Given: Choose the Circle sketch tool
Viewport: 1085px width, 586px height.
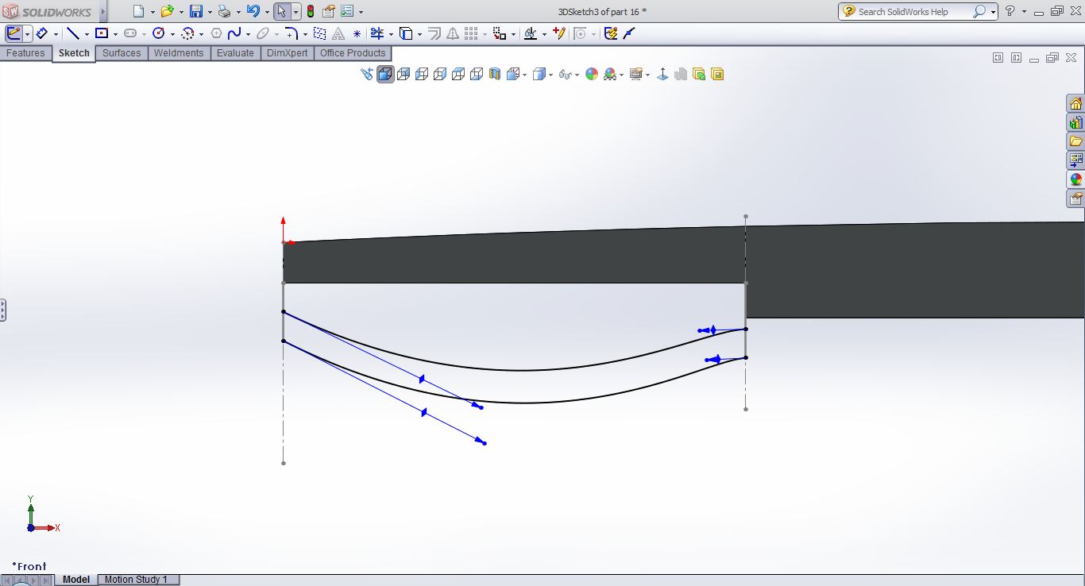Looking at the screenshot, I should coord(158,33).
